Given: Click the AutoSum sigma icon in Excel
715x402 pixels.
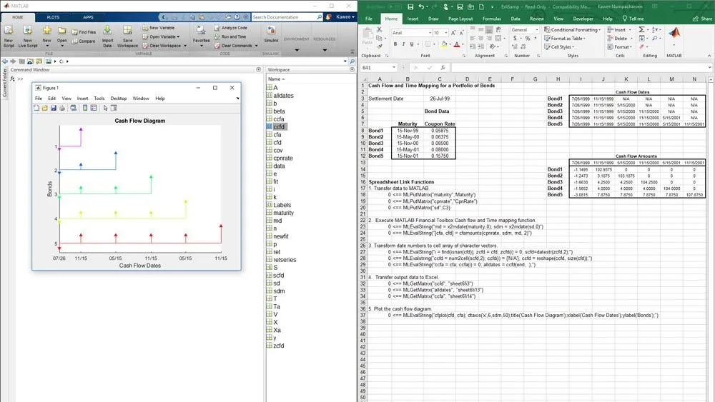Looking at the screenshot, I should point(641,29).
